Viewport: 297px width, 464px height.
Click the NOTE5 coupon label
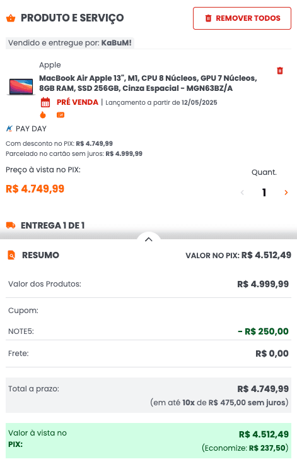pyautogui.click(x=21, y=331)
